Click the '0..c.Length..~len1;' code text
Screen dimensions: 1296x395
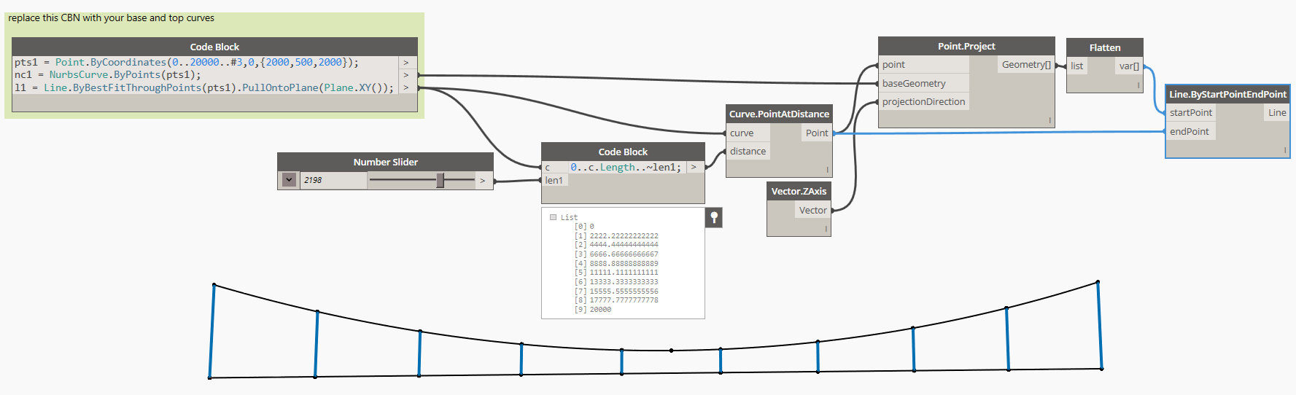point(626,168)
